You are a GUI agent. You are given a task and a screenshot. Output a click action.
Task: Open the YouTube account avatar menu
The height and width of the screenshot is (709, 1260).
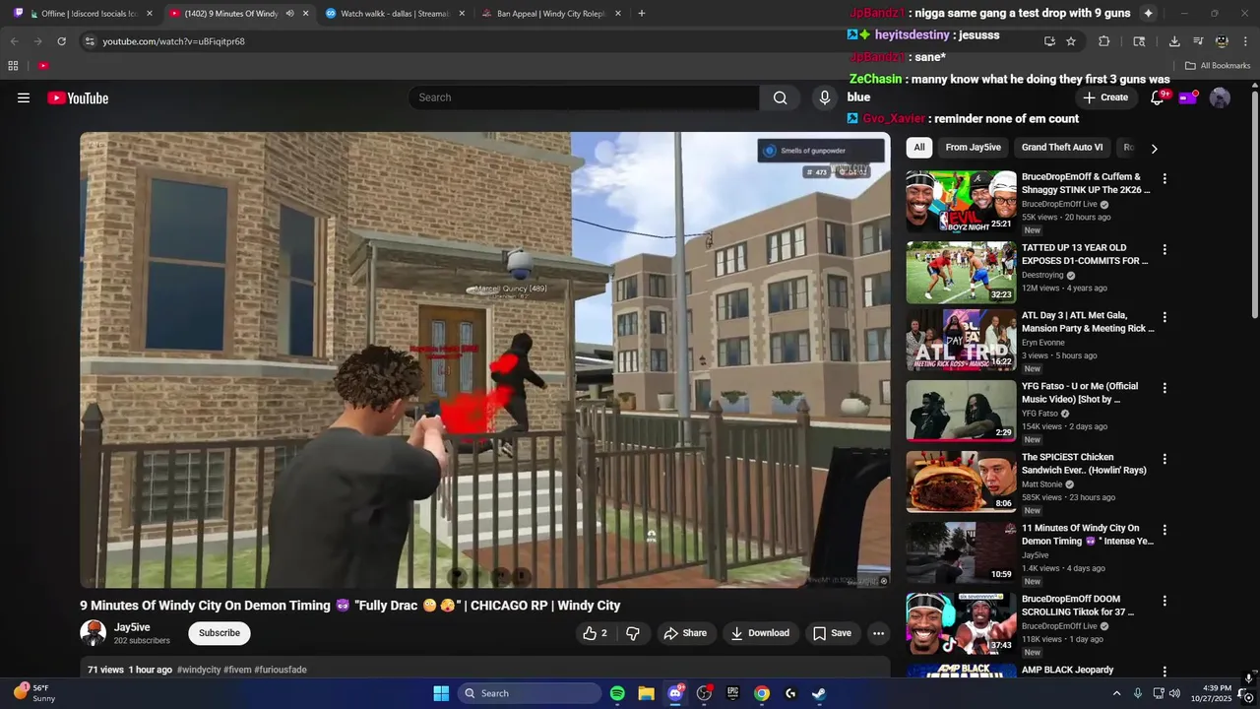pos(1220,97)
